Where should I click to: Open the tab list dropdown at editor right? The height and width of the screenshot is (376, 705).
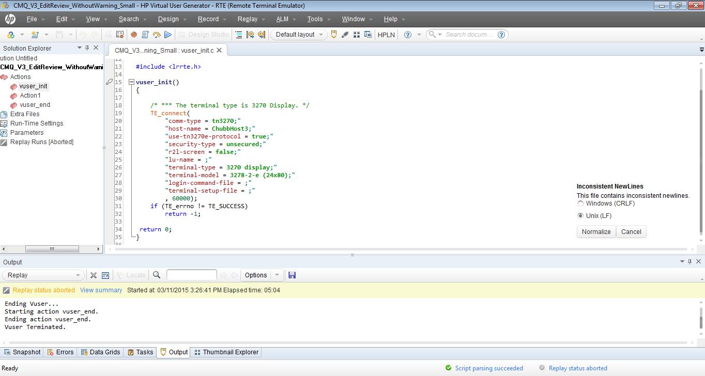[701, 50]
